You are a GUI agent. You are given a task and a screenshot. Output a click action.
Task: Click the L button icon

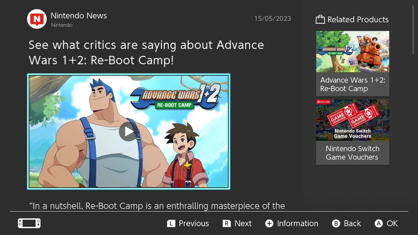coord(171,223)
